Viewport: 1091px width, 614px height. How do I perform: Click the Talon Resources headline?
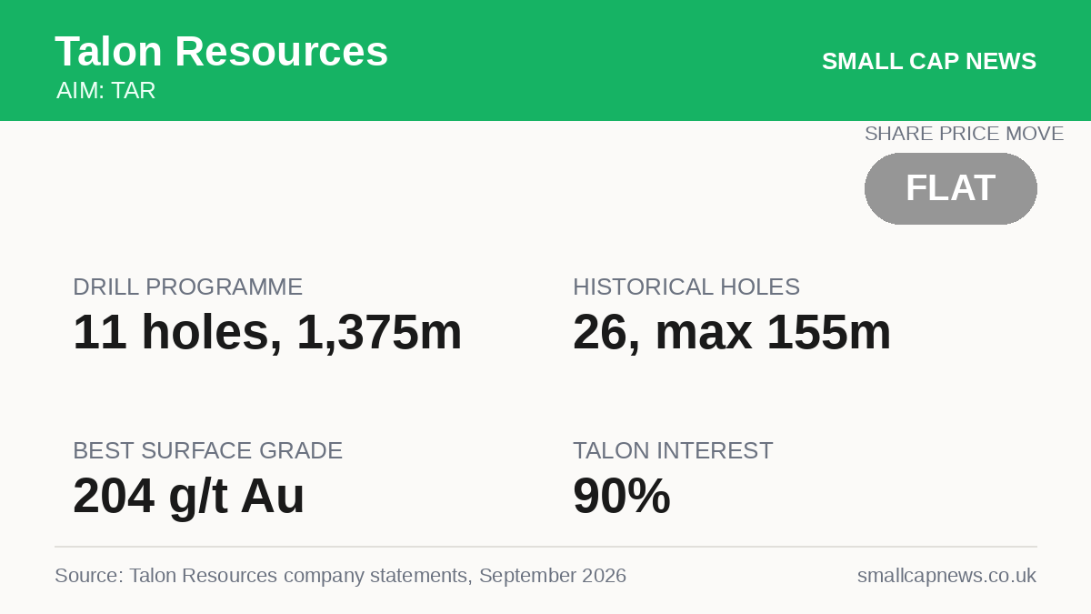(x=221, y=52)
